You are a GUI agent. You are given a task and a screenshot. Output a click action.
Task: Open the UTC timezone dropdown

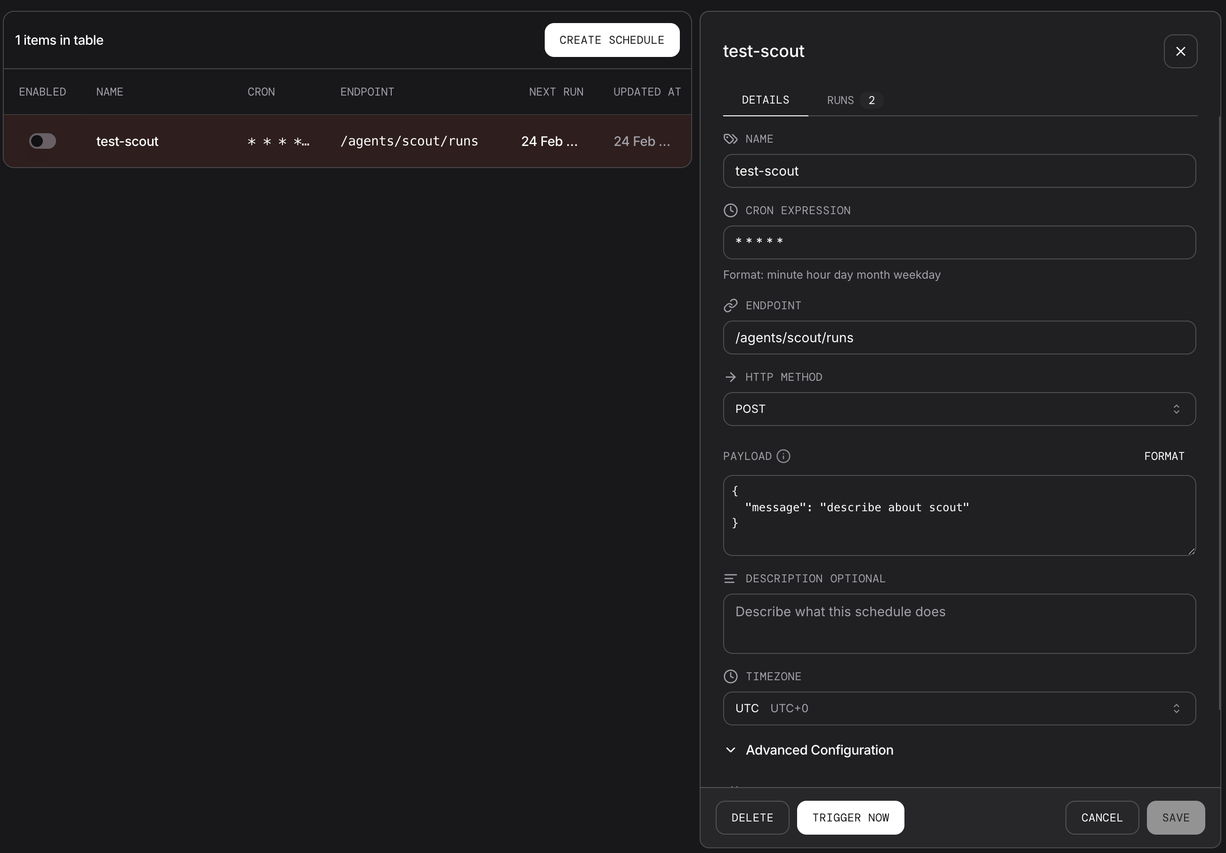959,708
